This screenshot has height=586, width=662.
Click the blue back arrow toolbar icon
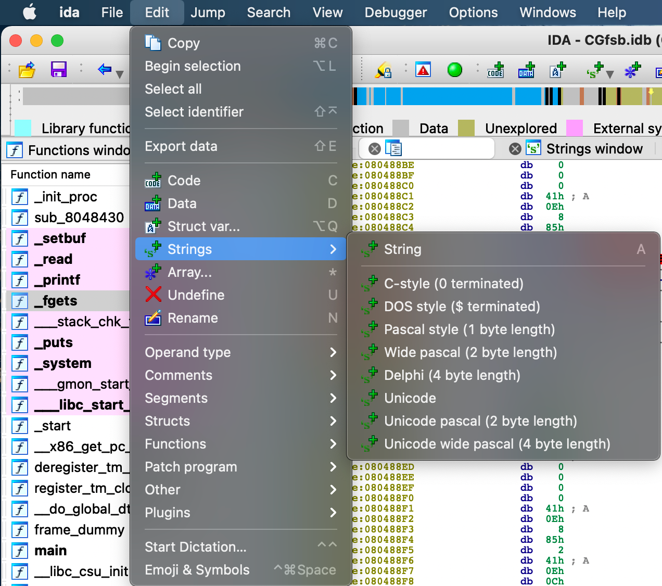(105, 69)
